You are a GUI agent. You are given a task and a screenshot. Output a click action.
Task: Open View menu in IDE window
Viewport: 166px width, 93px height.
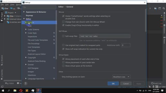point(12,5)
